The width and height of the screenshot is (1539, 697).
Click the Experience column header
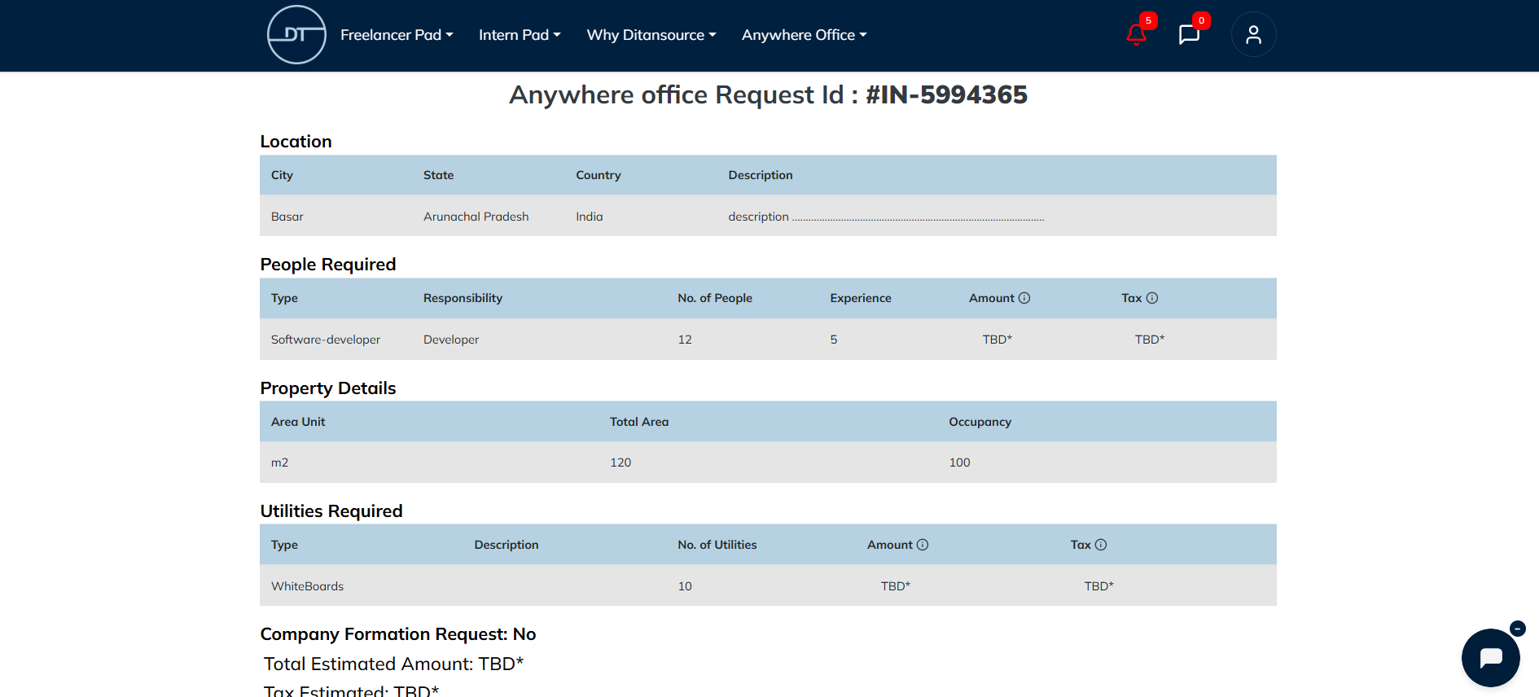[x=861, y=298]
